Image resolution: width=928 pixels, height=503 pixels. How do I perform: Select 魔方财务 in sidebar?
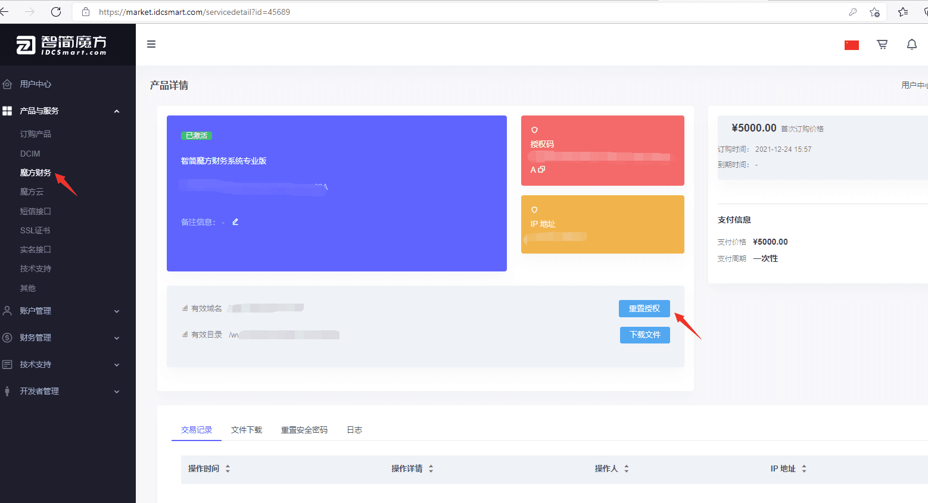(36, 173)
